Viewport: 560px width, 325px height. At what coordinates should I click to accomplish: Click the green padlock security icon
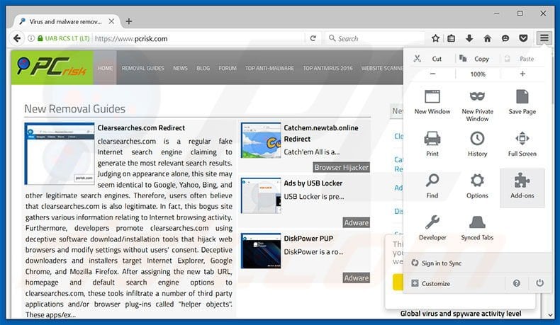(40, 38)
